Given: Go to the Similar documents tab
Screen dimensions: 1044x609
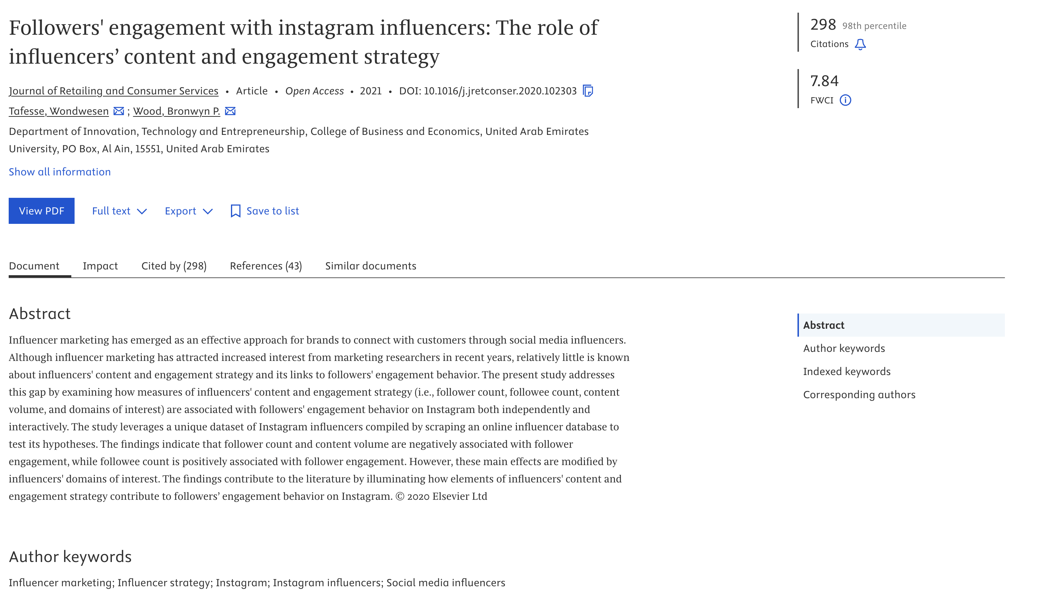Looking at the screenshot, I should pyautogui.click(x=370, y=266).
